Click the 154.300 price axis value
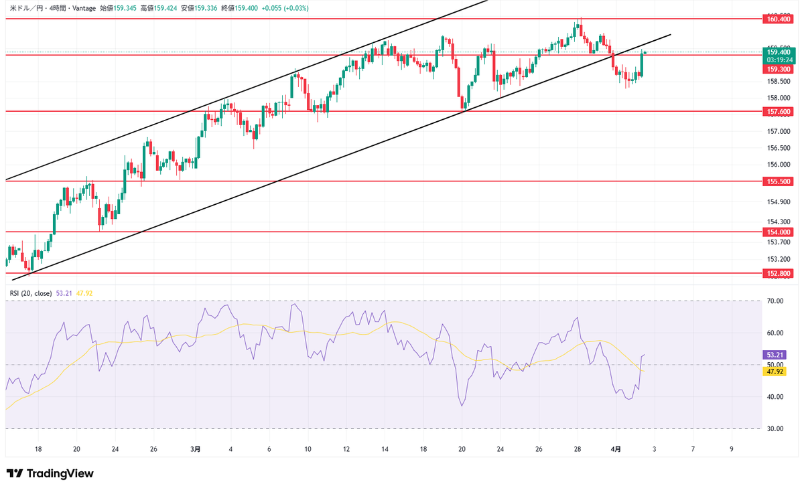The width and height of the screenshot is (804, 490). tap(779, 222)
